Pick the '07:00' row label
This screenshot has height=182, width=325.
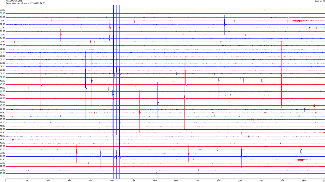point(3,59)
